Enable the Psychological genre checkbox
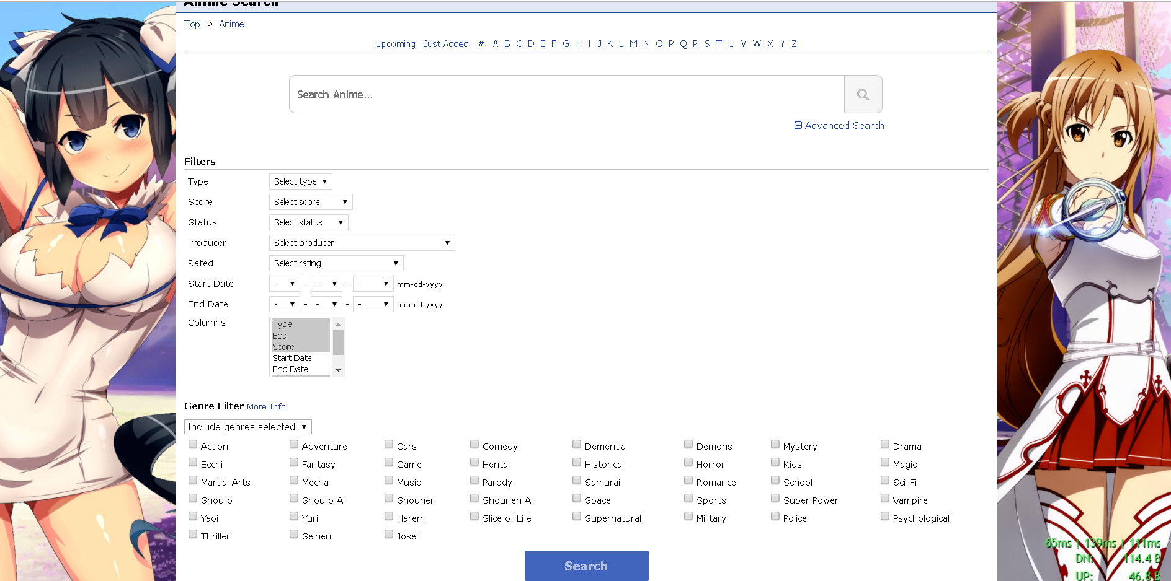Image resolution: width=1171 pixels, height=581 pixels. [x=885, y=517]
